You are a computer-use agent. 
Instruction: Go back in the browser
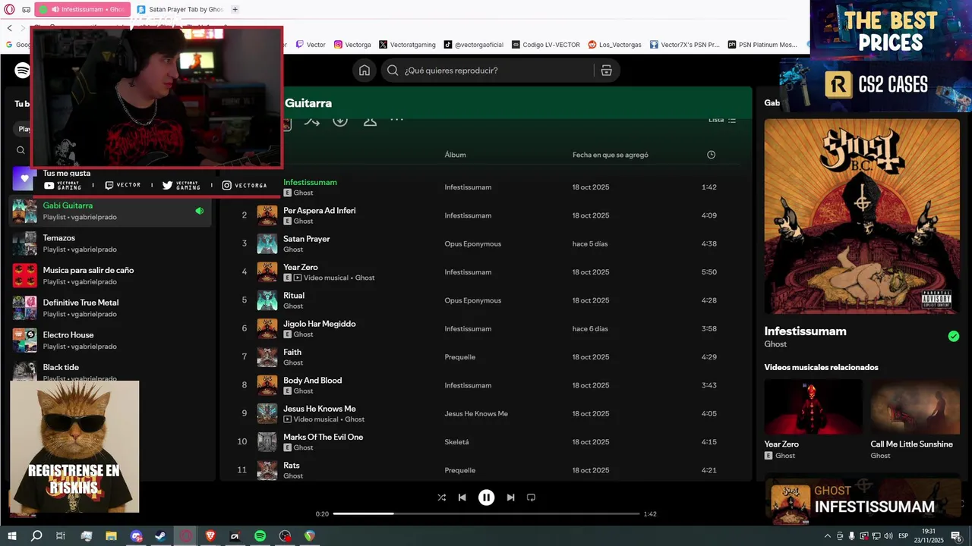[10, 28]
